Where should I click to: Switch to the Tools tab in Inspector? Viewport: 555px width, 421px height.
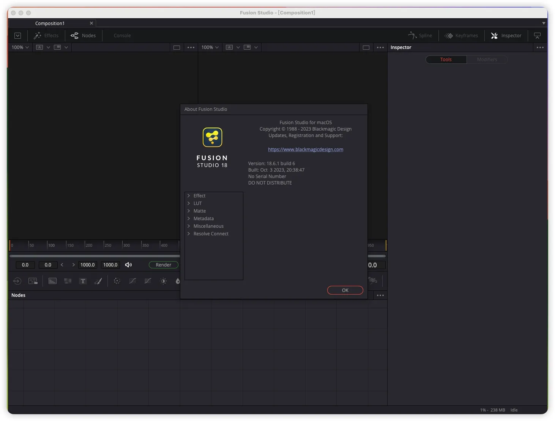pyautogui.click(x=446, y=60)
